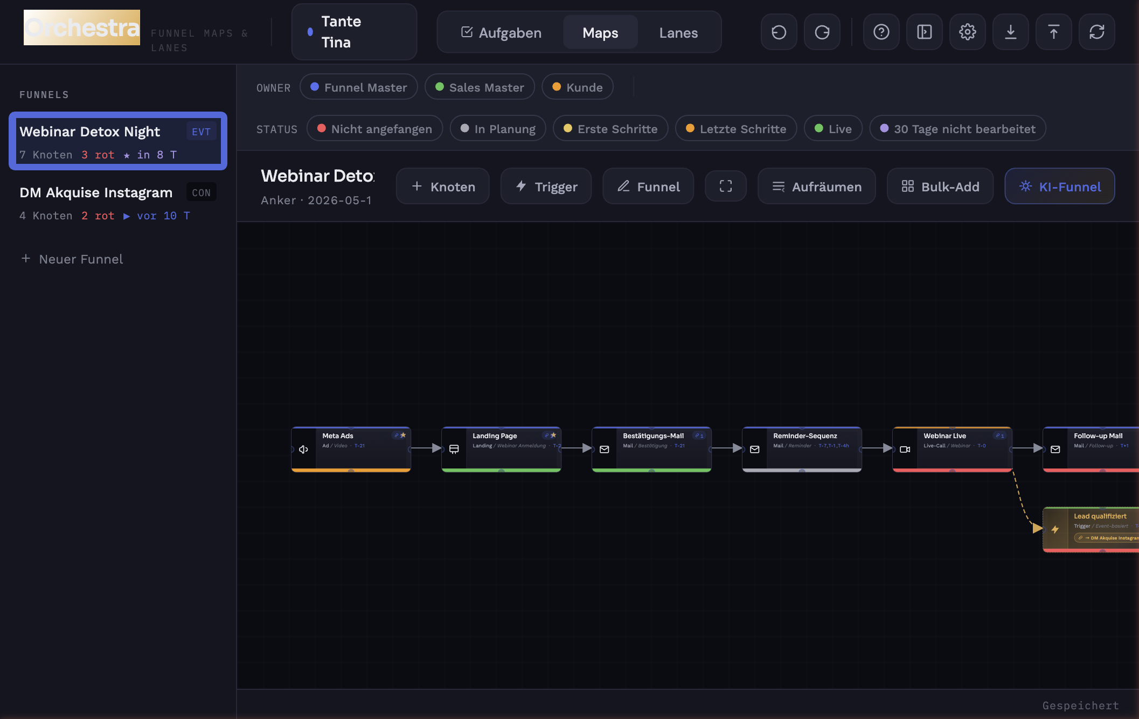Click the upload/export arrow icon

[x=1053, y=32]
